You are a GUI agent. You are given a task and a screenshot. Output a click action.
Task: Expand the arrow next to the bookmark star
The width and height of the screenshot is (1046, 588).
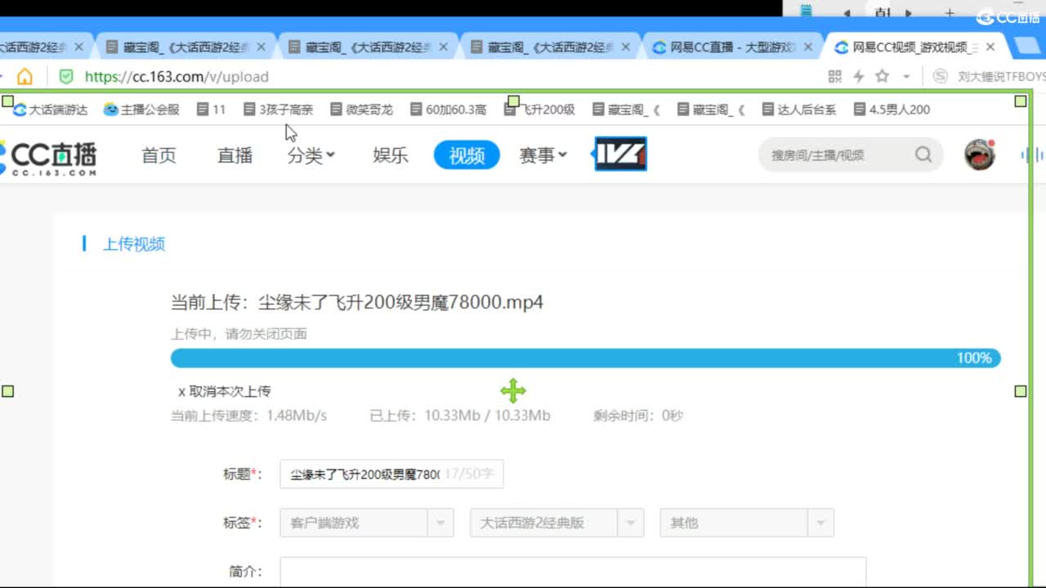click(906, 77)
